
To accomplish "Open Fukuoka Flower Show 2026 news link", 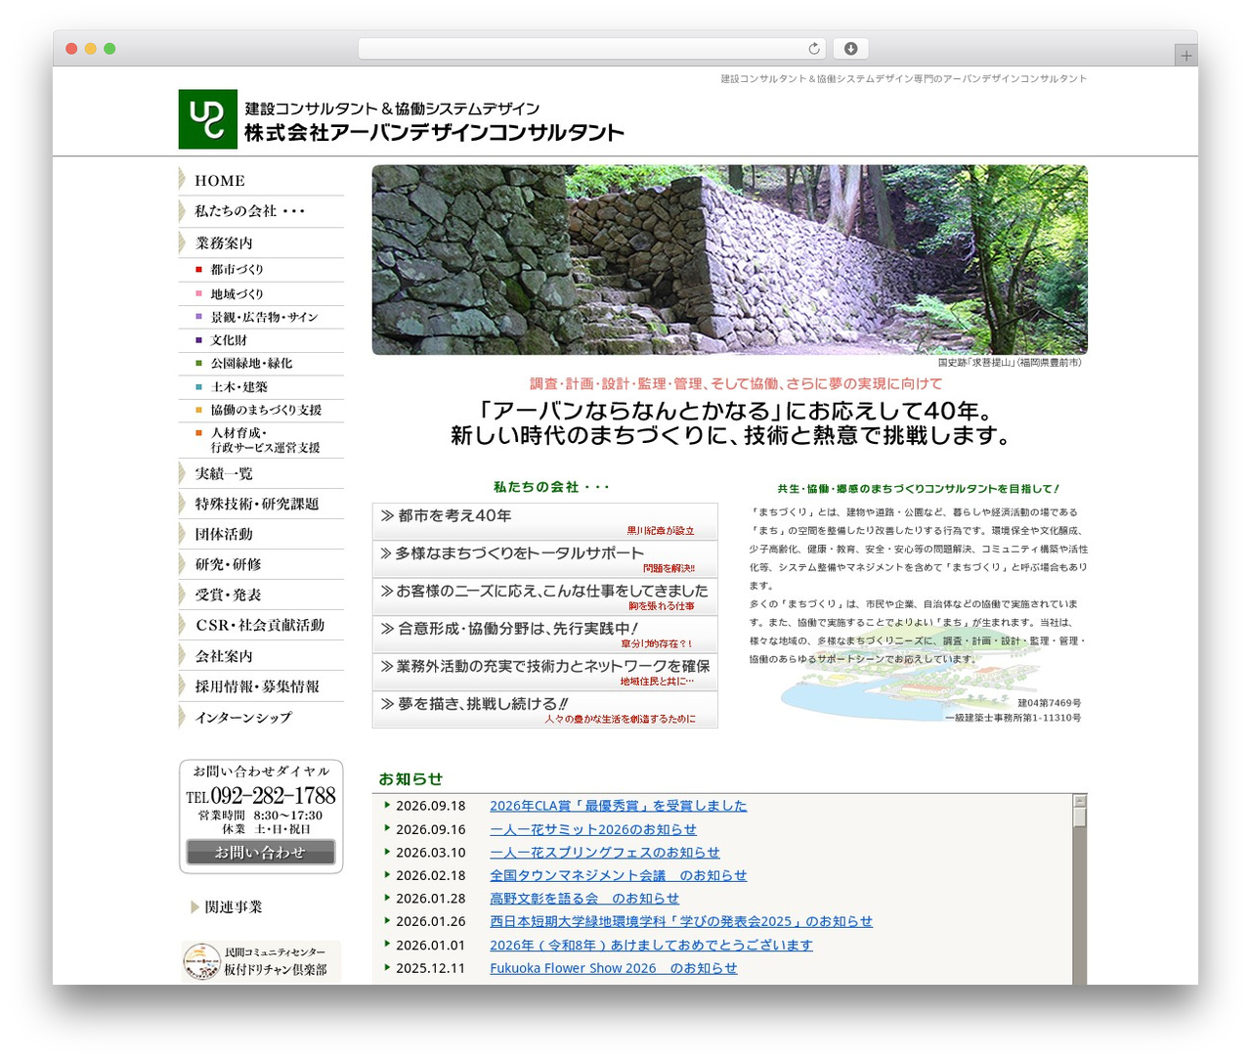I will (x=613, y=968).
